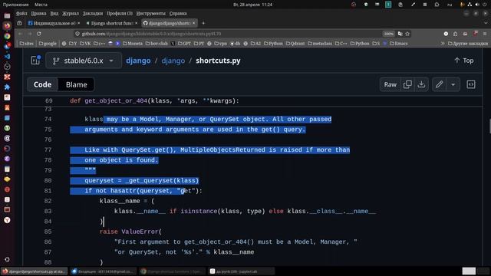This screenshot has width=491, height=276.
Task: Download raw file icon
Action: pos(421,84)
